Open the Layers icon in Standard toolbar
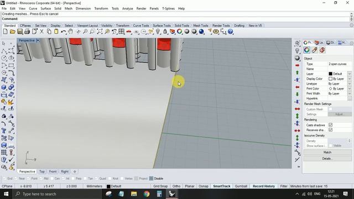The height and width of the screenshot is (199, 354). click(x=172, y=32)
